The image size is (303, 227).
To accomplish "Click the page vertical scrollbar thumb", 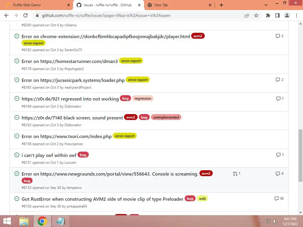I will pos(300,155).
